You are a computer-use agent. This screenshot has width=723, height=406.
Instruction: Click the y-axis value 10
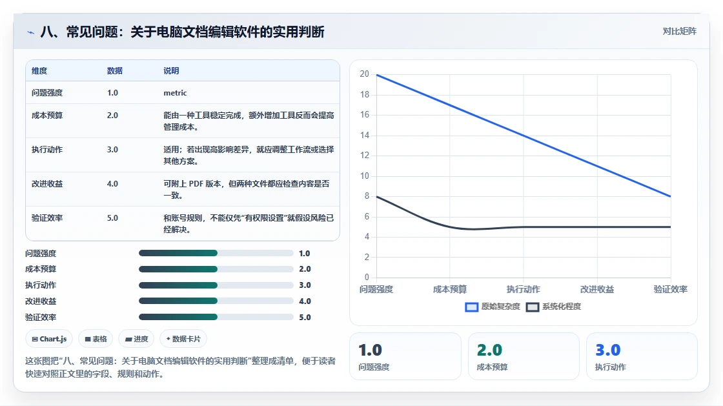pyautogui.click(x=364, y=176)
